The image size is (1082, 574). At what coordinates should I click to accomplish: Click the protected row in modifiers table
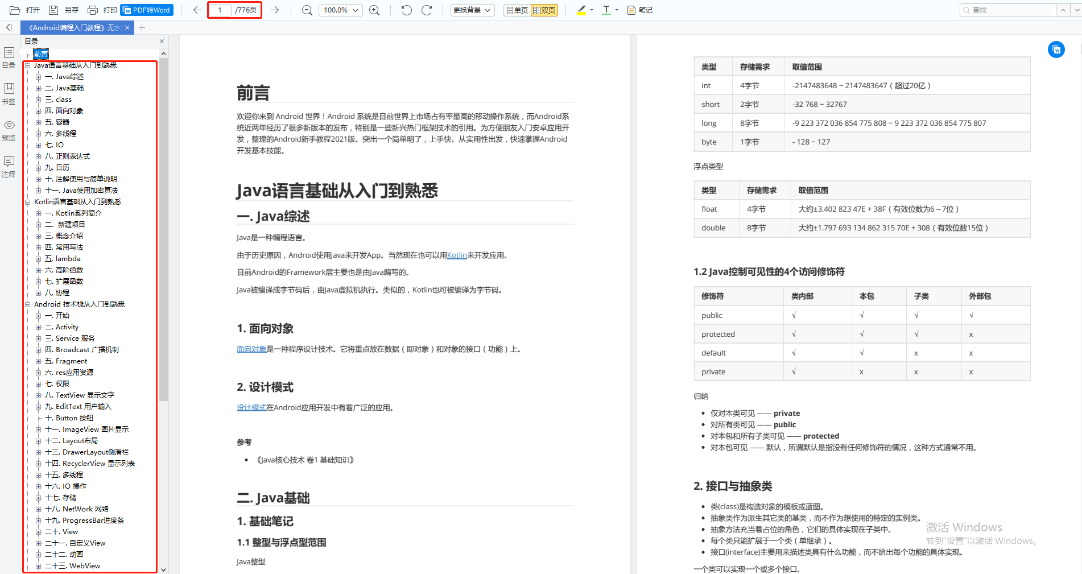coord(862,334)
